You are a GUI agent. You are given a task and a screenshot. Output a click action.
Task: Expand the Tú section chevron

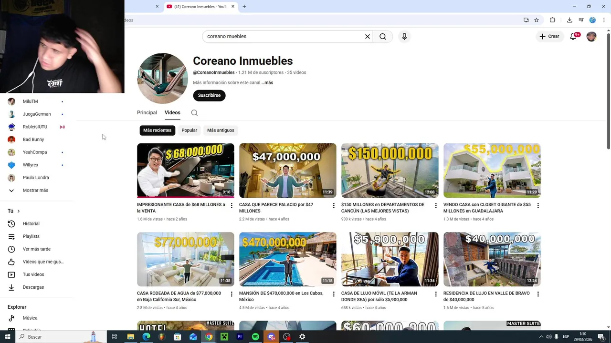[x=19, y=211]
